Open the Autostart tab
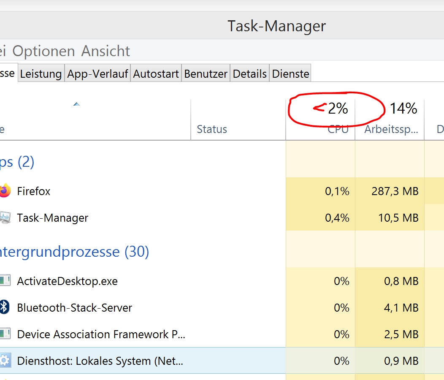This screenshot has height=380, width=444. pos(156,74)
